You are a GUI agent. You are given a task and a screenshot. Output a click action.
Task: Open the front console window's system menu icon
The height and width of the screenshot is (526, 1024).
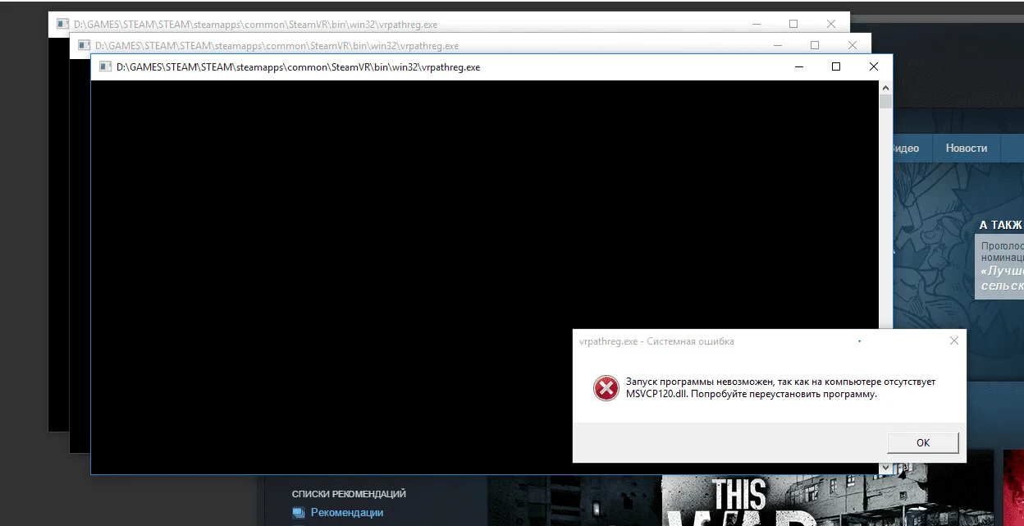[x=104, y=67]
